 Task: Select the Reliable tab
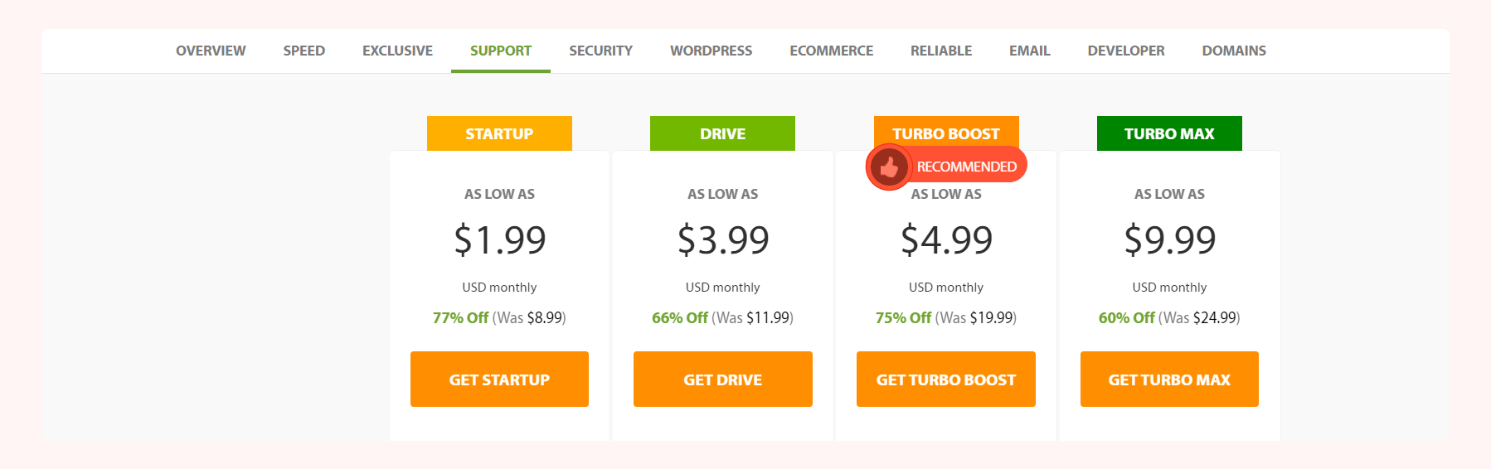point(941,51)
